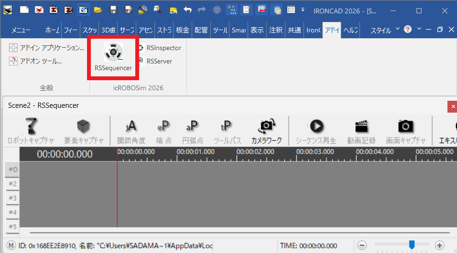Click the 00:00:05.000 timeline ruler mark
The height and width of the screenshot is (253, 457).
click(435, 152)
